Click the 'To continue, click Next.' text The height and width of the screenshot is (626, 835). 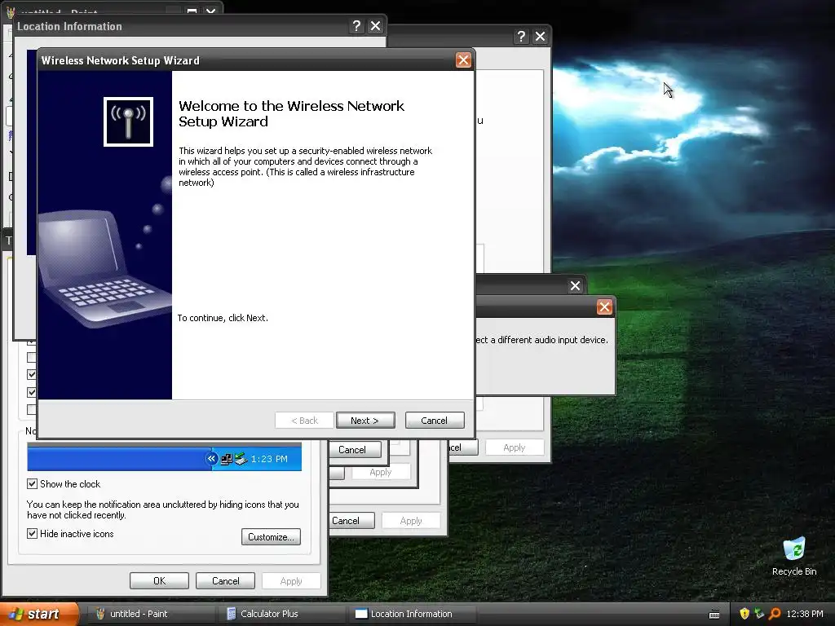click(223, 318)
